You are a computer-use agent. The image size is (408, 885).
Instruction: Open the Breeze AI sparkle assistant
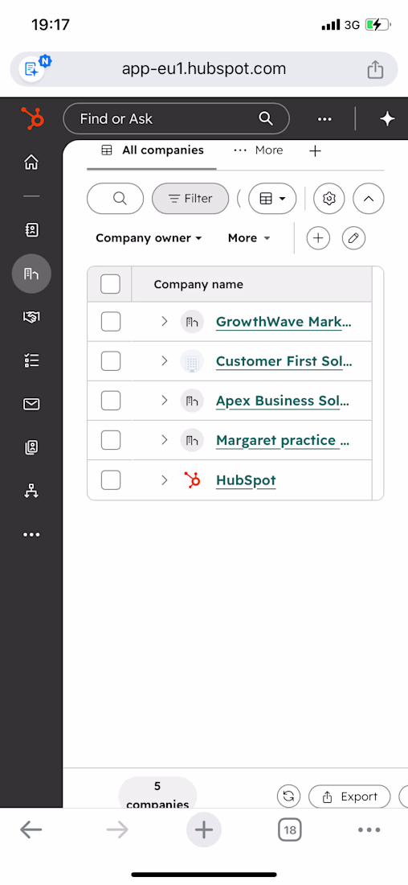(x=387, y=118)
